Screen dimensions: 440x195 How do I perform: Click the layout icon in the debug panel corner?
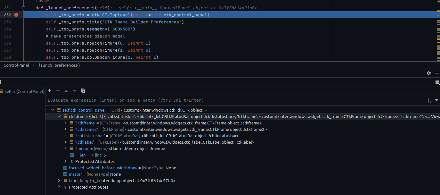click(x=437, y=82)
